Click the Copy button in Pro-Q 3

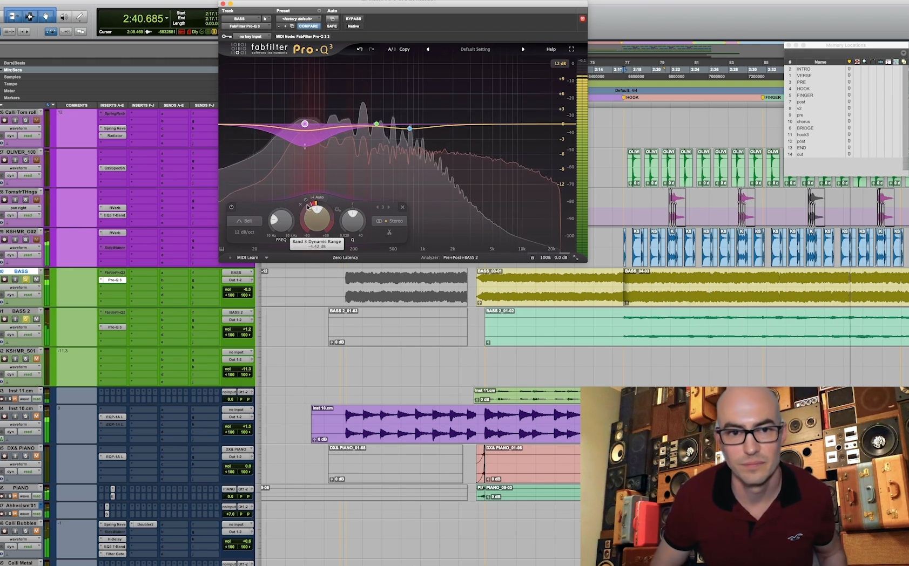tap(405, 49)
